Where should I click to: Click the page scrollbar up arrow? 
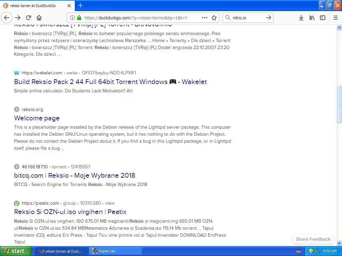[339, 27]
